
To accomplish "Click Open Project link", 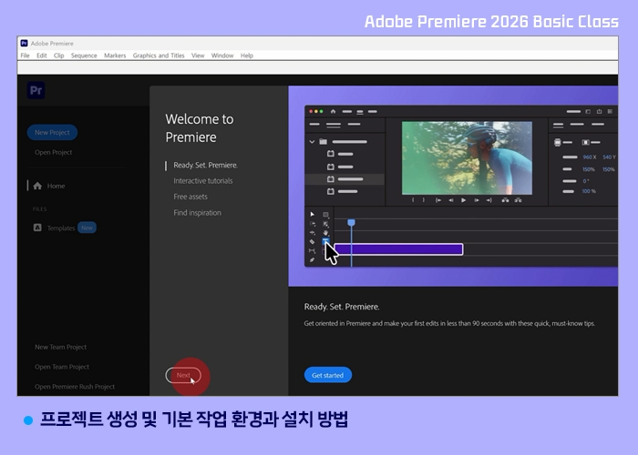I will click(x=53, y=152).
